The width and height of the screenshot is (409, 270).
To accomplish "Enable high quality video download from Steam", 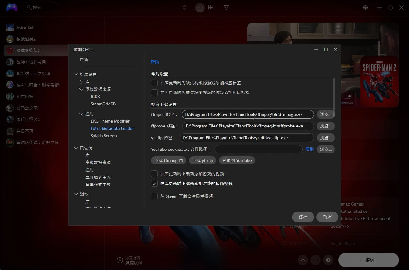I will 154,196.
